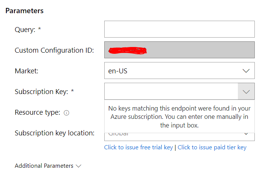This screenshot has height=176, width=277.
Task: Expand the Additional Parameters chevron
Action: tap(78, 166)
